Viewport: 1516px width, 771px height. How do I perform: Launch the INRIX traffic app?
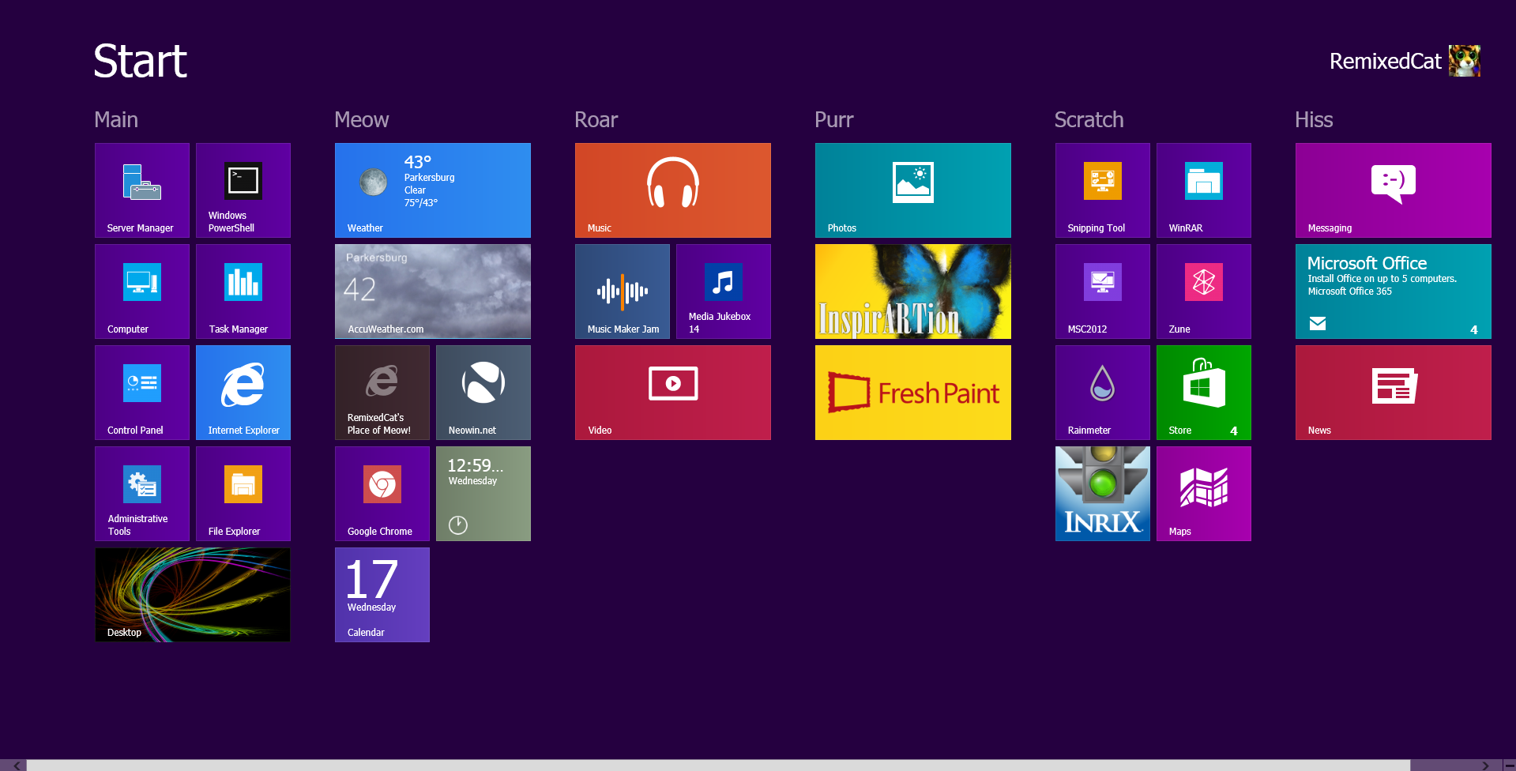pos(1102,493)
